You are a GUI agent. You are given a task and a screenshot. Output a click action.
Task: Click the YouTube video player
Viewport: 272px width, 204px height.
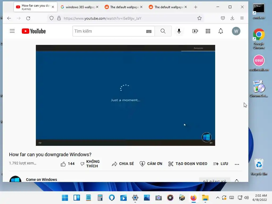(x=125, y=95)
